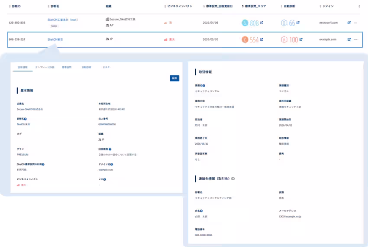Click the Sales tag
This screenshot has width=368, height=247.
(x=54, y=26)
